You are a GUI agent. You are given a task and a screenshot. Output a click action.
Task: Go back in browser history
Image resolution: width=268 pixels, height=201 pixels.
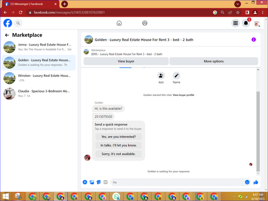click(x=5, y=12)
